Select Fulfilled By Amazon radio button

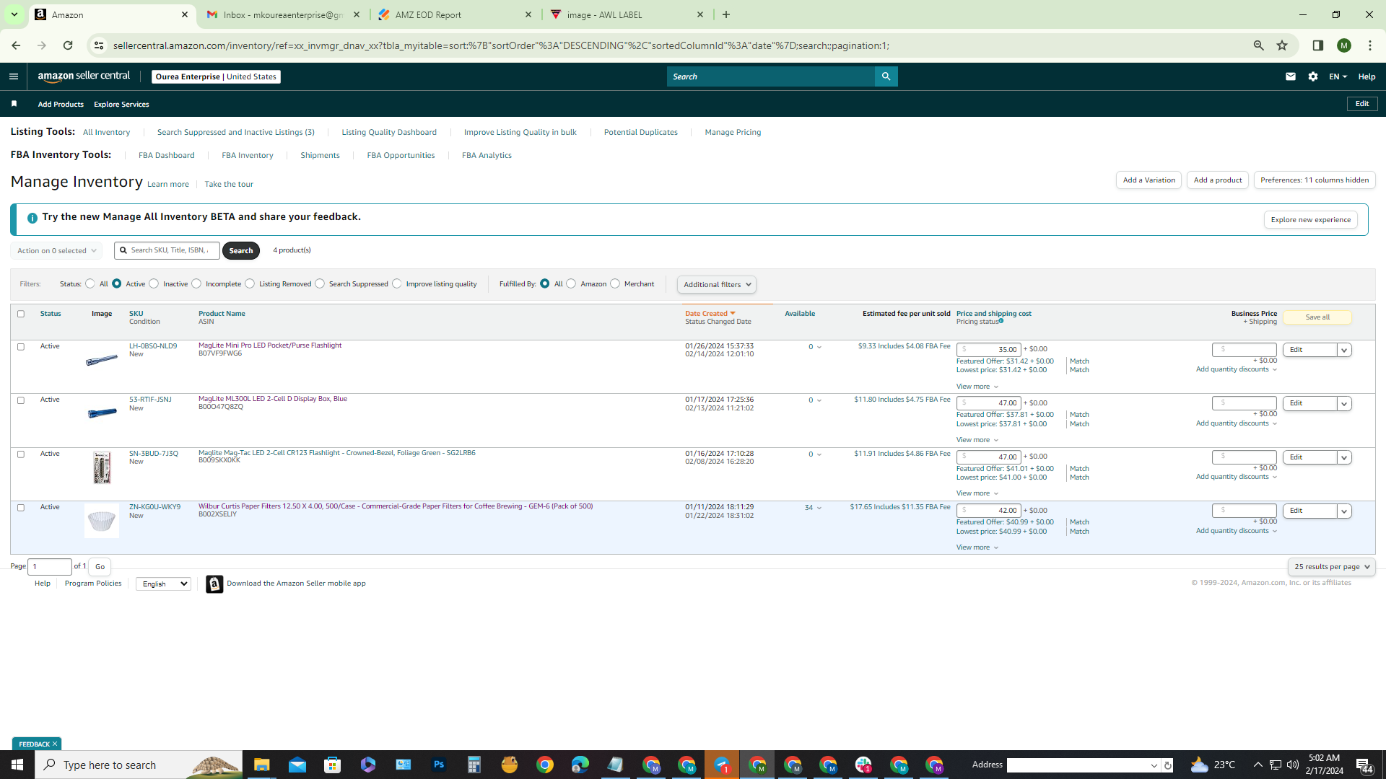(572, 283)
